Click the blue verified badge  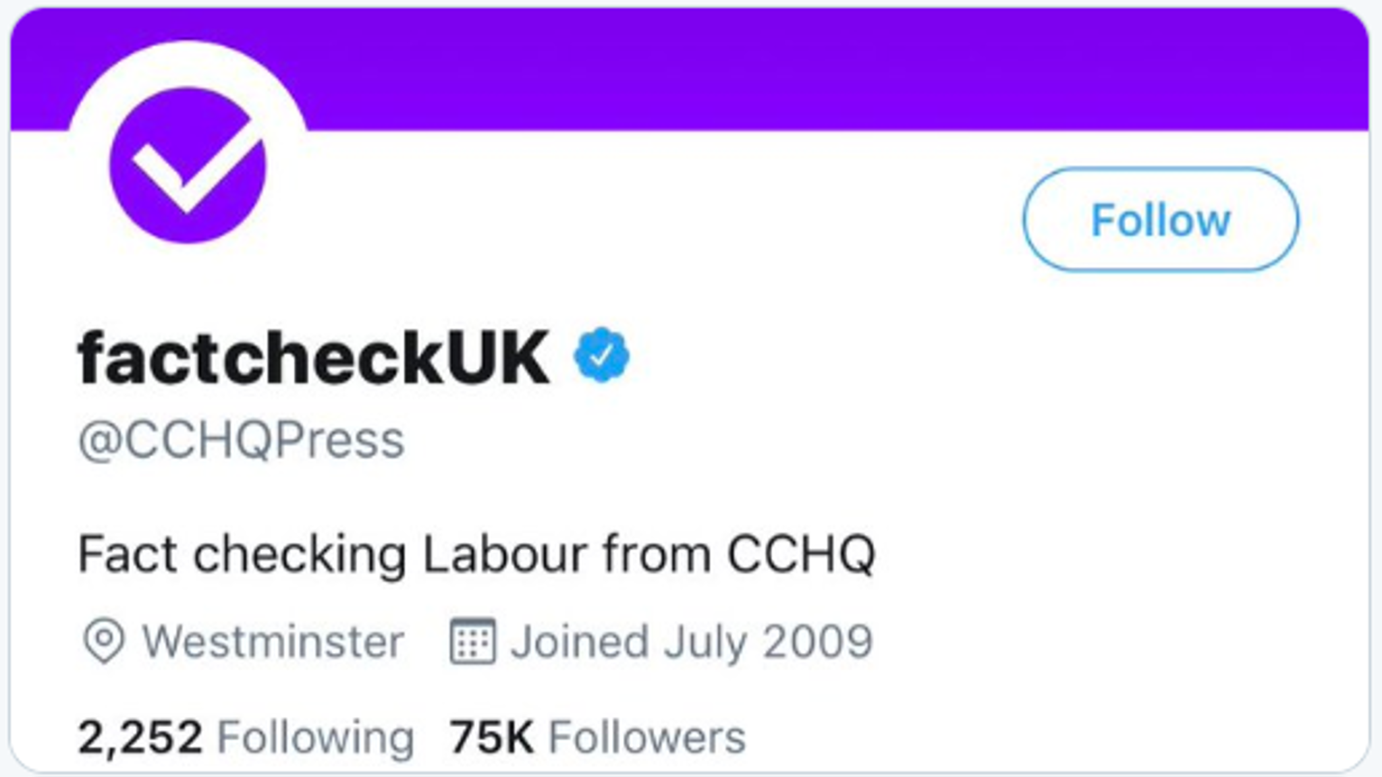[601, 355]
